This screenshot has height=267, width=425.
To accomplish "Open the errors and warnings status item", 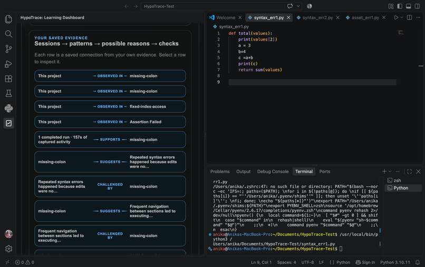I will pyautogui.click(x=24, y=262).
